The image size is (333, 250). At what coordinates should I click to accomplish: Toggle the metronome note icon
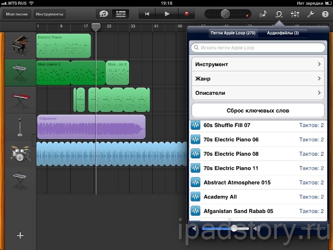click(x=263, y=14)
